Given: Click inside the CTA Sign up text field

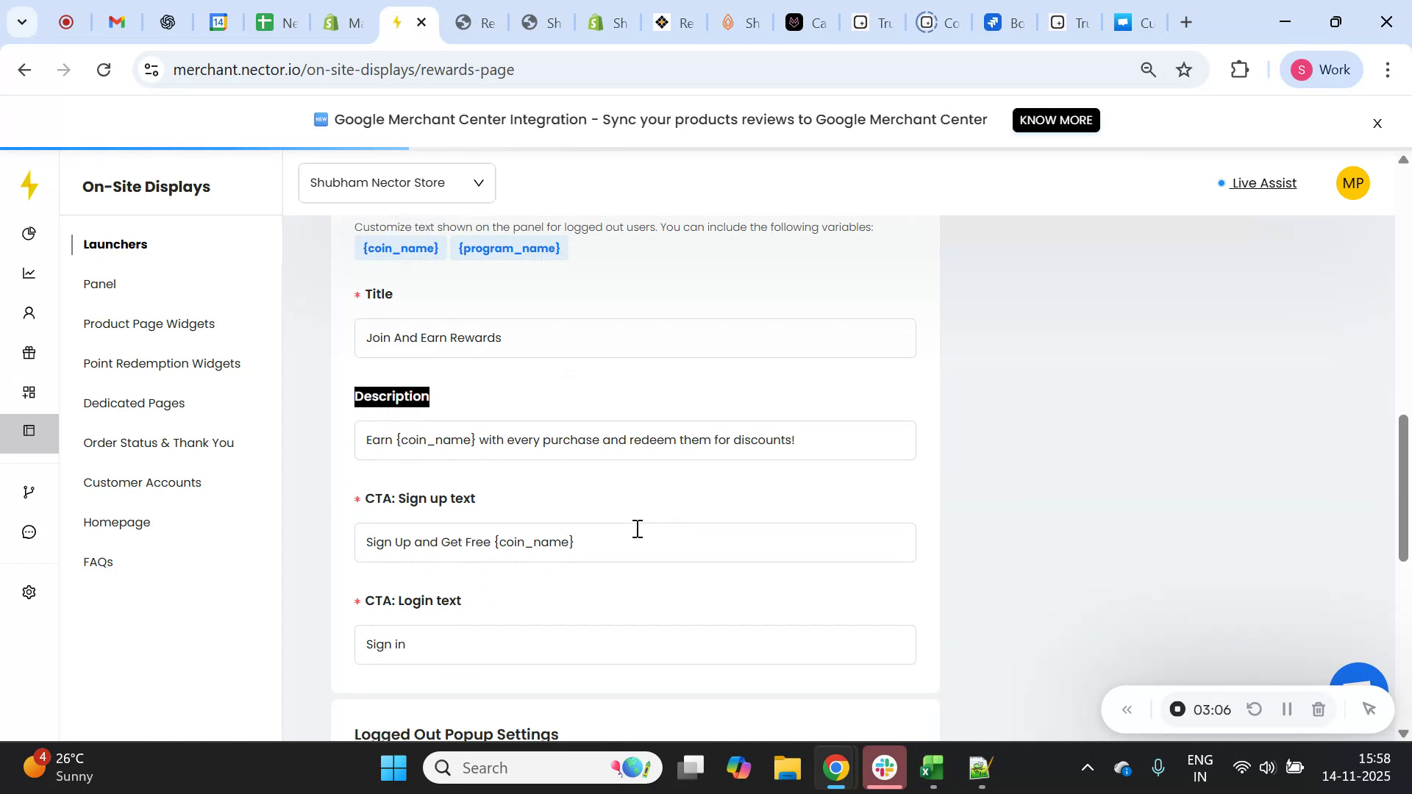Looking at the screenshot, I should (x=635, y=542).
